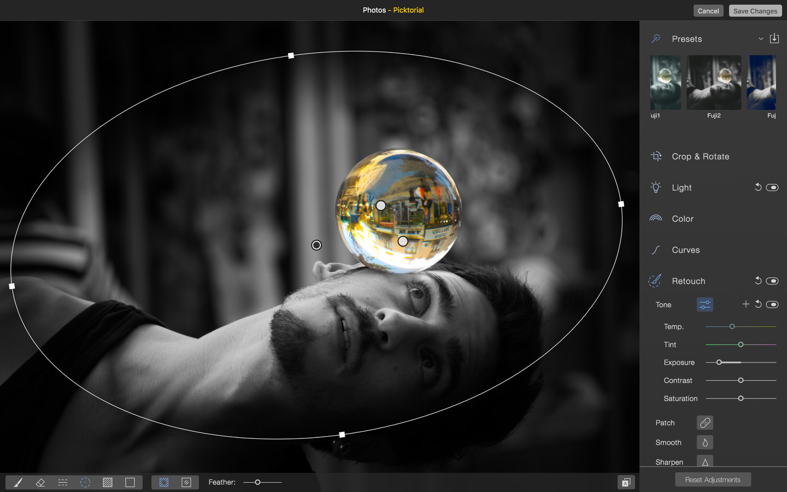Reset the Light adjustments arrow
The height and width of the screenshot is (492, 787).
pos(758,187)
